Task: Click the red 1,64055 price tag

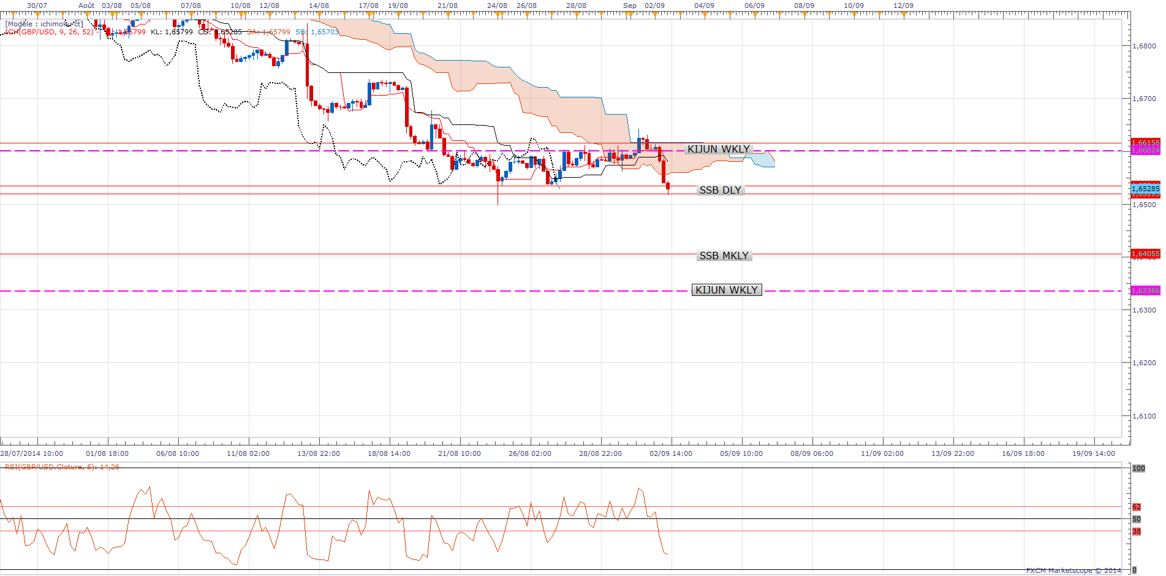Action: click(x=1145, y=254)
